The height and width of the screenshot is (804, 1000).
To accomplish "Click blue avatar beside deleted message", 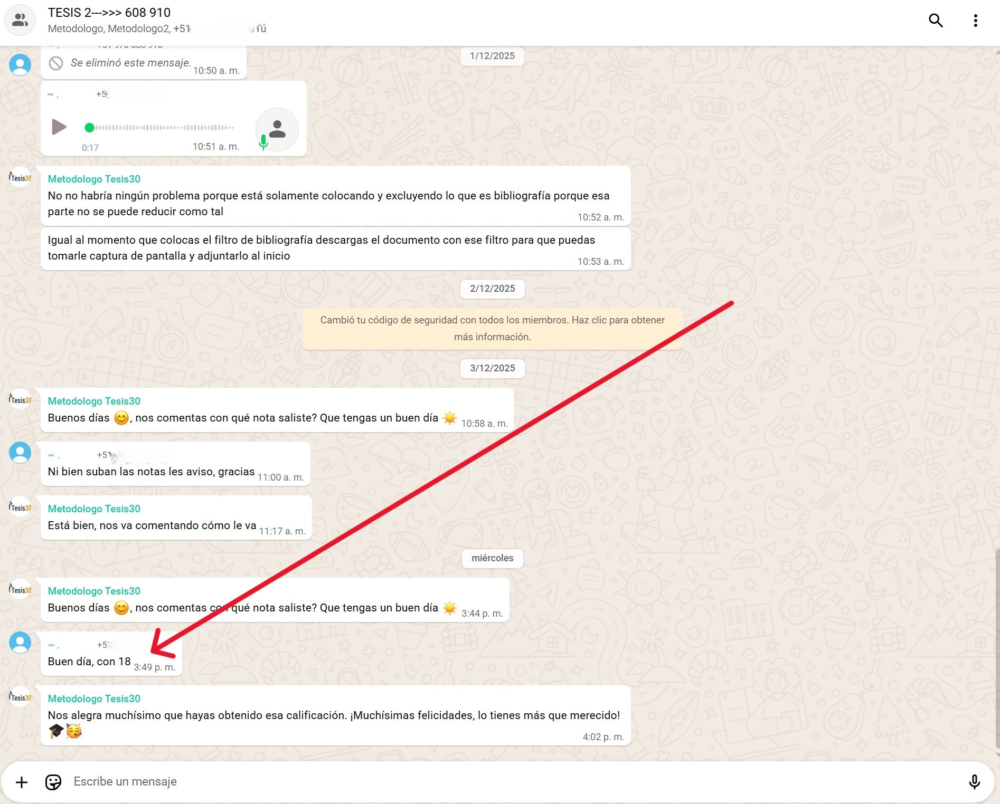I will coord(20,64).
